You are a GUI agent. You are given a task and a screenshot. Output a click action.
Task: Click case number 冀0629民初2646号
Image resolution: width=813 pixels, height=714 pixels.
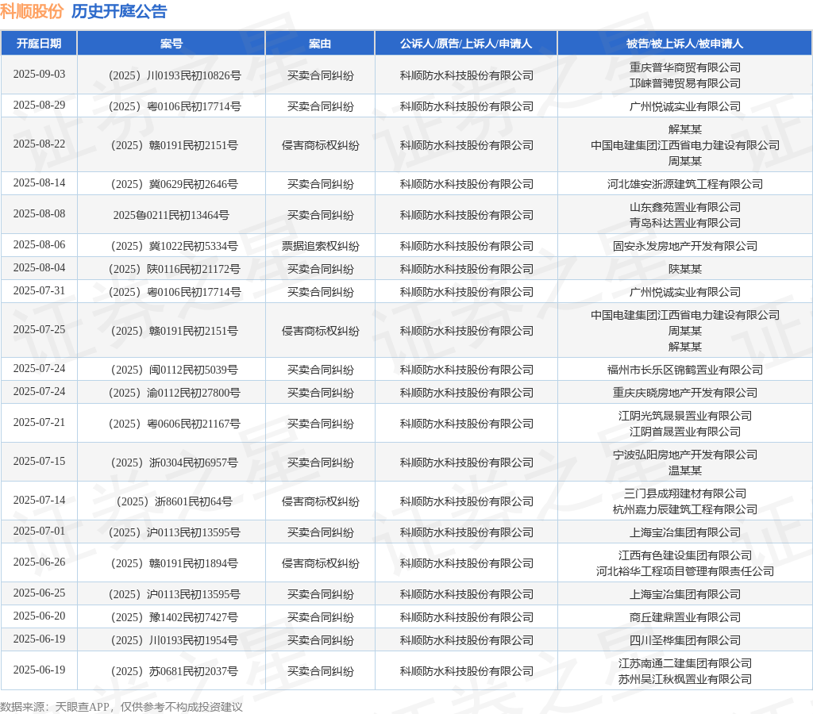[175, 185]
